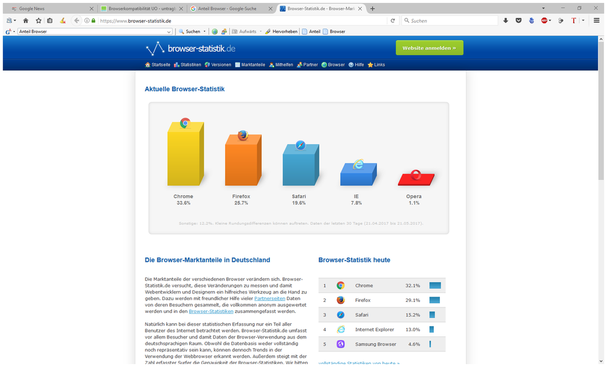607x367 pixels.
Task: Open the dropdown next to the mailbox icon
Action: click(15, 21)
